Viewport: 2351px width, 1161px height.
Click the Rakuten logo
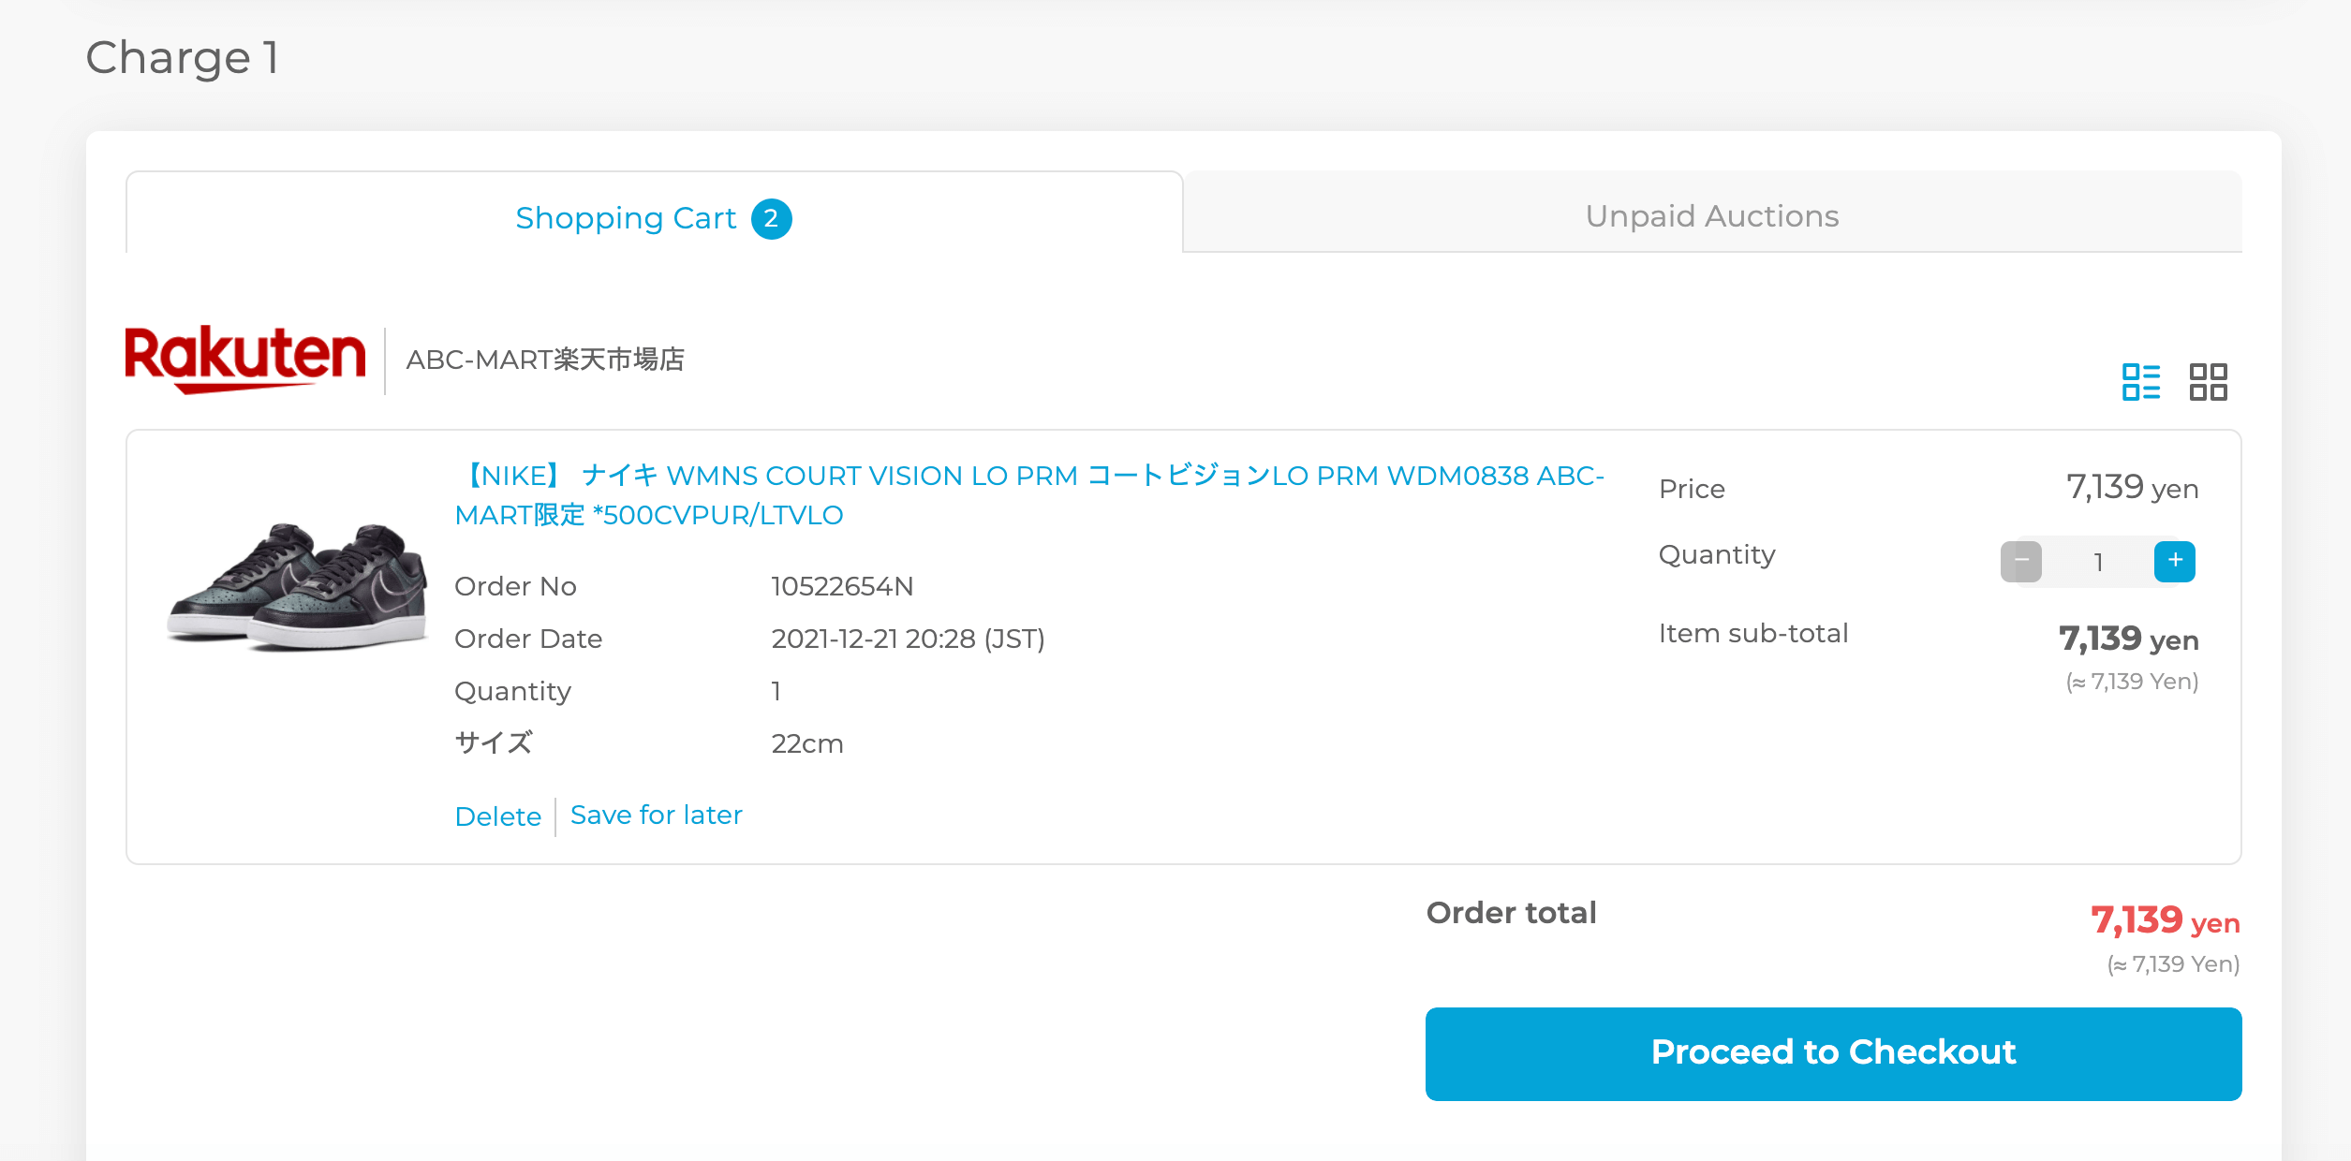pyautogui.click(x=245, y=360)
